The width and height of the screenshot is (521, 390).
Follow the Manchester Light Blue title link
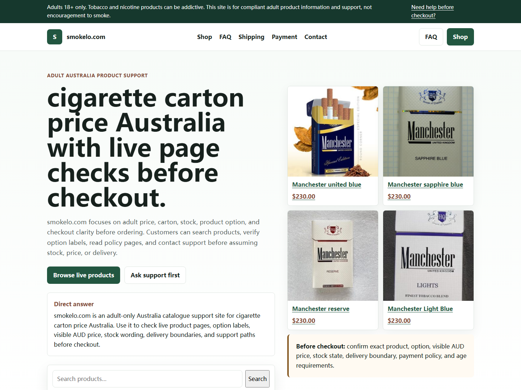(420, 309)
